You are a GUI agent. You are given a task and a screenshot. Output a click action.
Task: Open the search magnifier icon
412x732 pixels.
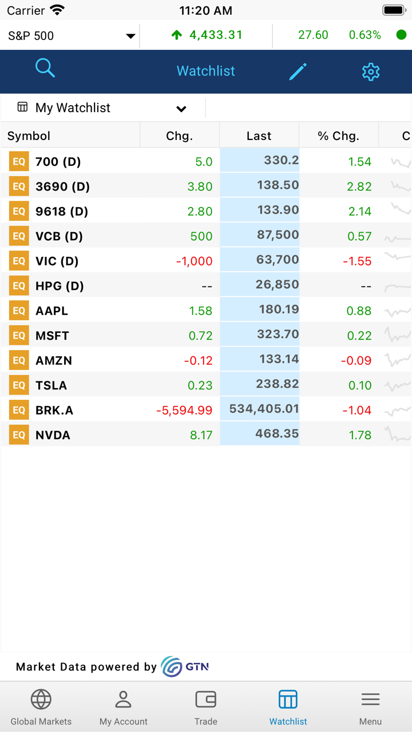45,68
